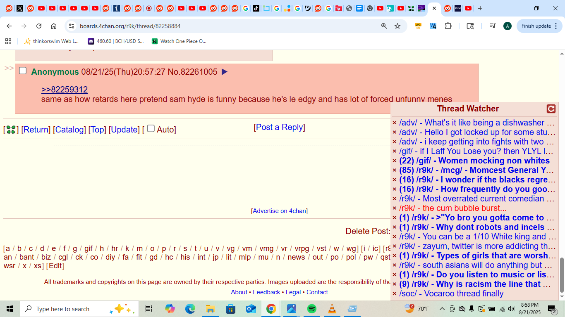Hide the post using the >> toggle
The height and width of the screenshot is (317, 565).
click(9, 68)
